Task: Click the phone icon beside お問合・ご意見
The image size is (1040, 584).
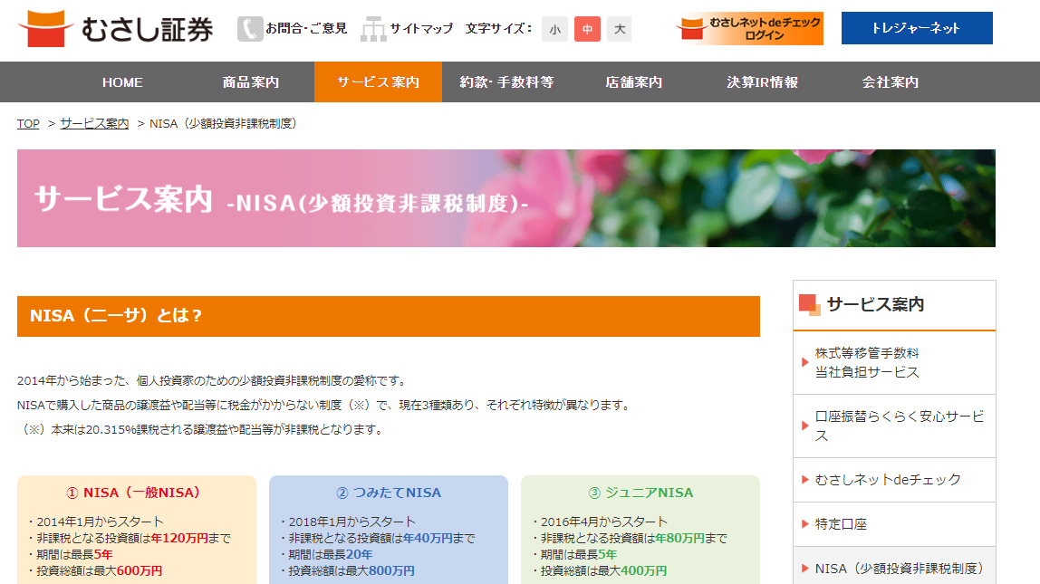Action: [x=250, y=29]
